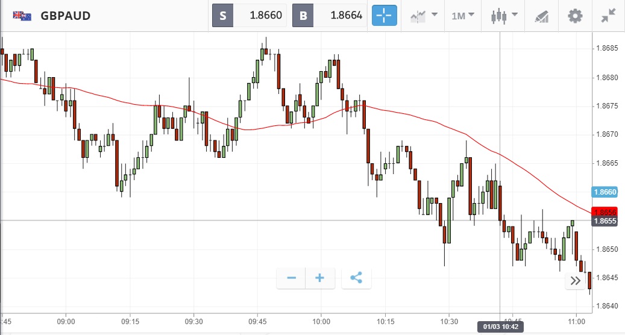This screenshot has width=625, height=335.
Task: Expand the 1M timeframe dropdown
Action: point(463,16)
